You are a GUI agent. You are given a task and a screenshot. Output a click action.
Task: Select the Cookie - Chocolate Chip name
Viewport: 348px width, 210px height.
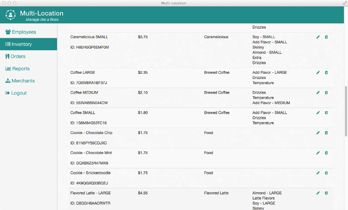[91, 133]
